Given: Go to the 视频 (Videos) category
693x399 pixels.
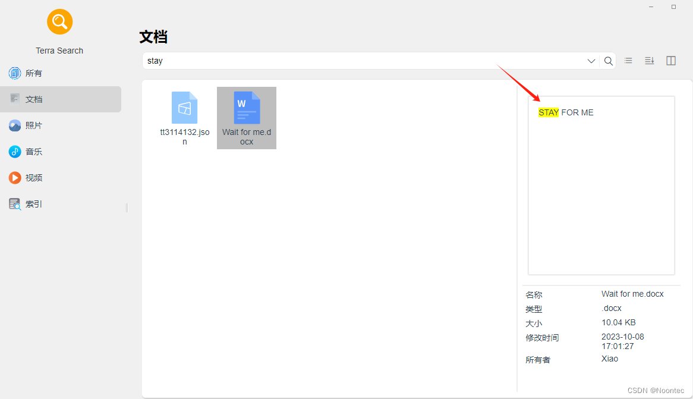Looking at the screenshot, I should (61, 178).
